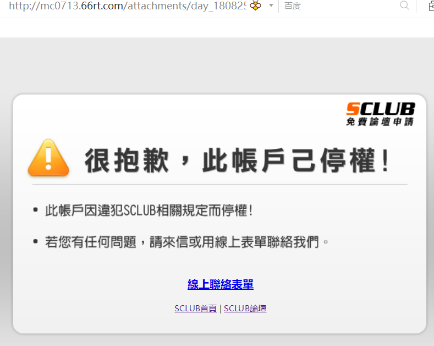The width and height of the screenshot is (434, 346).
Task: Click the horizontal divider under the heading
Action: click(x=220, y=184)
